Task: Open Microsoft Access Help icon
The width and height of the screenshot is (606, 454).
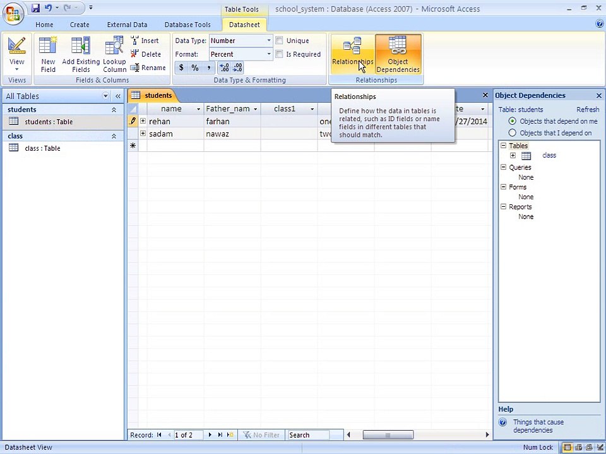Action: 600,24
